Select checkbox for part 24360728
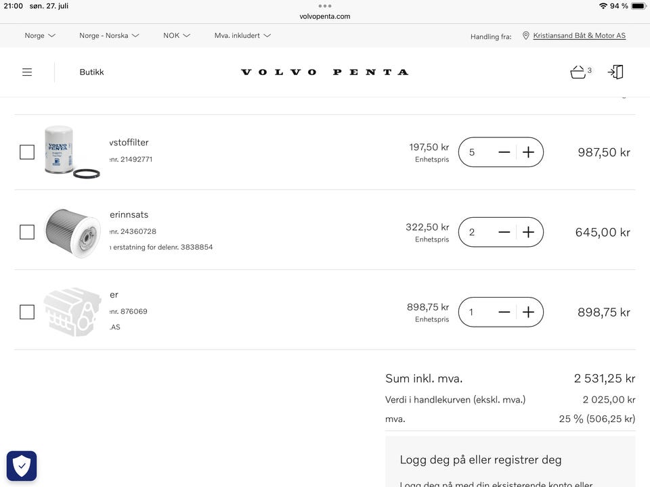 [x=27, y=232]
